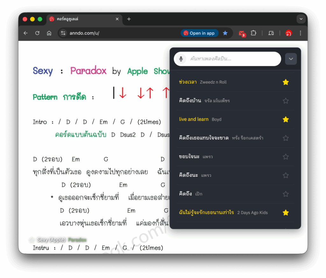
Task: Open song ขอบใจนะ by แพรว
Action: click(189, 156)
